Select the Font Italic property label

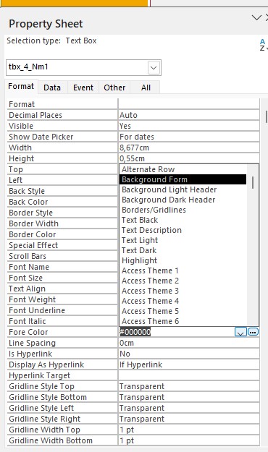[x=28, y=321]
